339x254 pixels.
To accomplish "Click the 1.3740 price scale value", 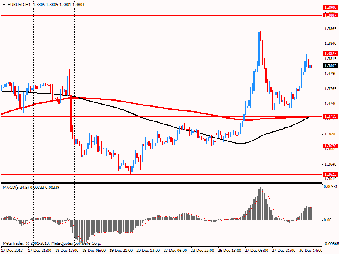I will [331, 103].
